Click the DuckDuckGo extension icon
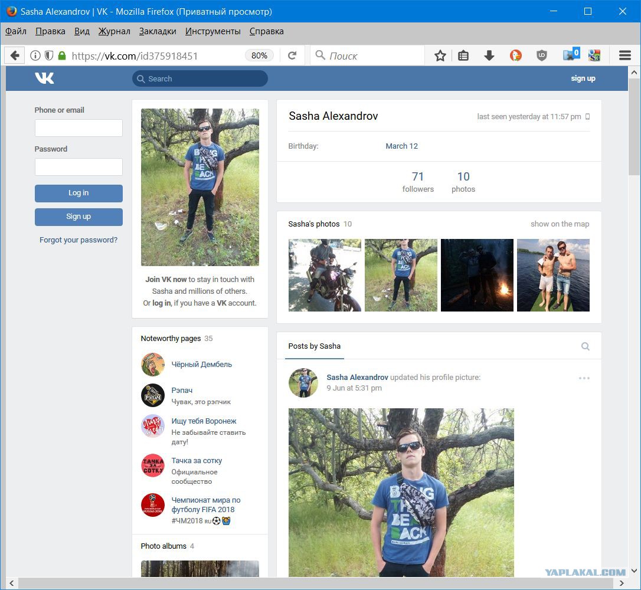This screenshot has height=590, width=641. point(515,55)
